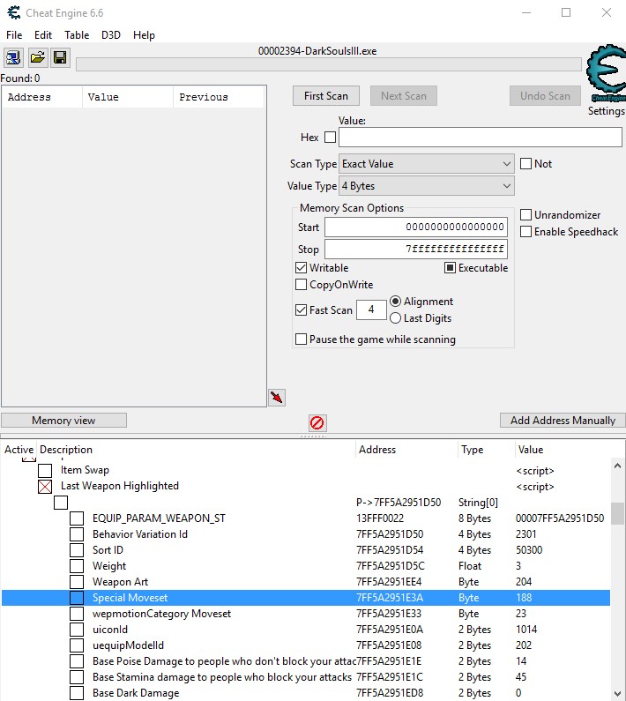Freeze the wepmotionCategory Moveset entry

[77, 614]
